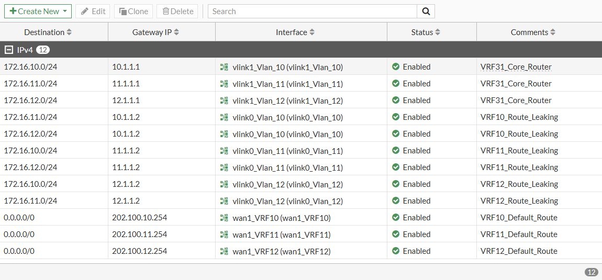This screenshot has width=602, height=280.
Task: Click the interface icon for wan1_VRF11
Action: click(224, 234)
